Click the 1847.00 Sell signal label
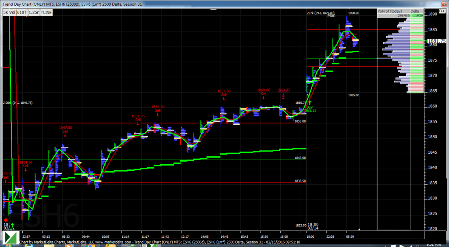 (x=65, y=130)
